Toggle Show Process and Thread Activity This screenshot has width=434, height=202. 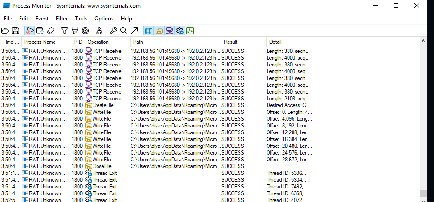[180, 31]
